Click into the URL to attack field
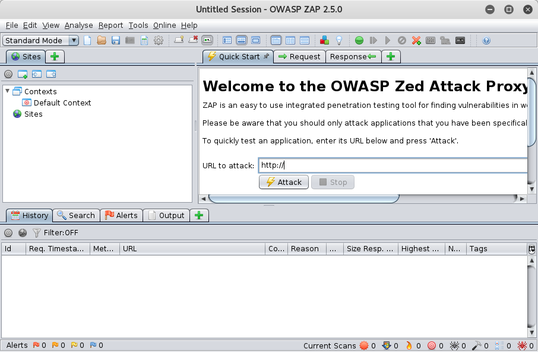The image size is (538, 352). pos(392,165)
